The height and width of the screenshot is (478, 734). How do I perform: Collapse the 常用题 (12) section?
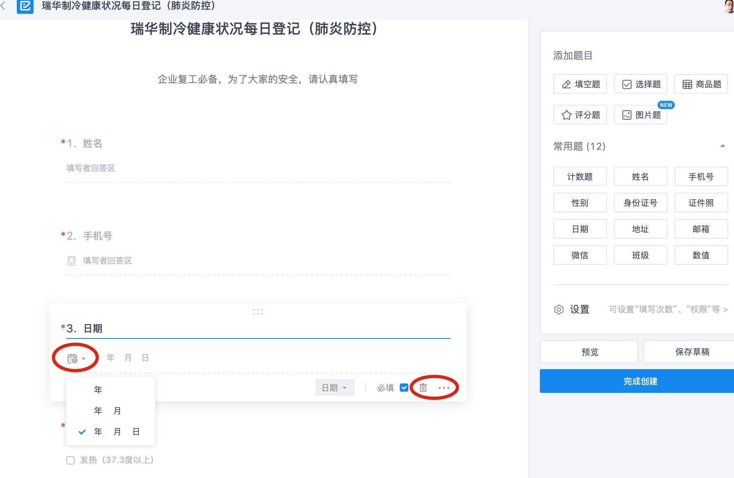pos(723,146)
